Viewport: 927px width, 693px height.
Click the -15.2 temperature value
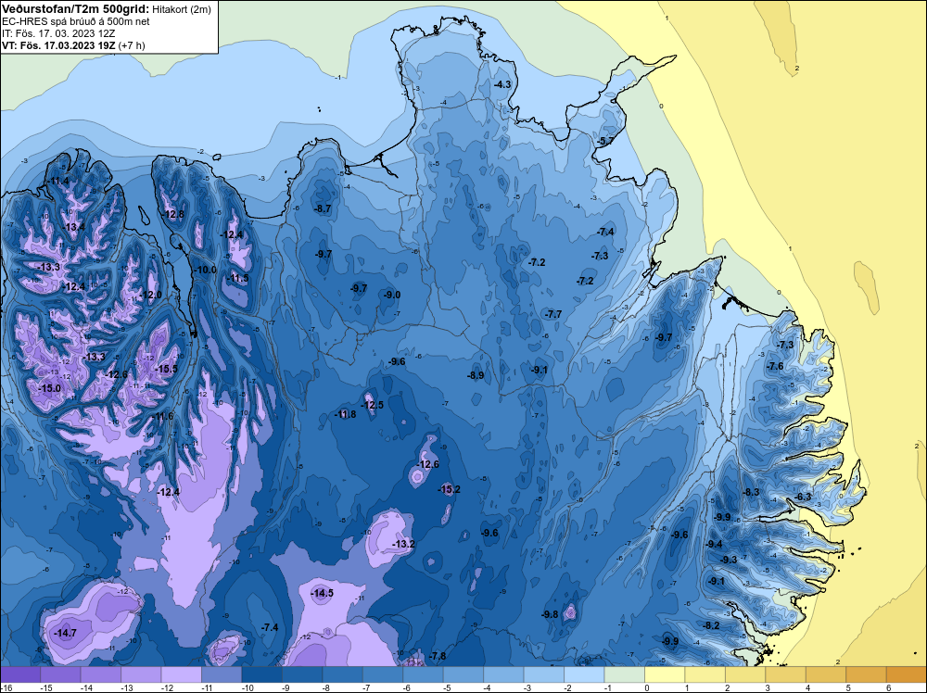450,490
